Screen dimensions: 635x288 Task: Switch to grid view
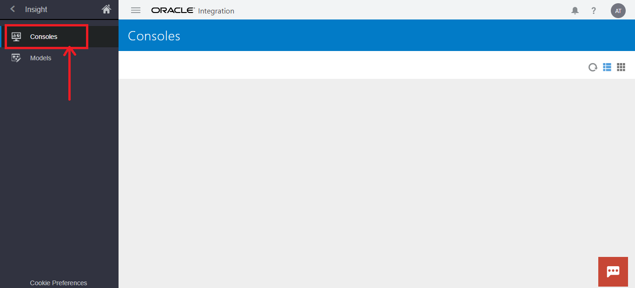[x=621, y=67]
